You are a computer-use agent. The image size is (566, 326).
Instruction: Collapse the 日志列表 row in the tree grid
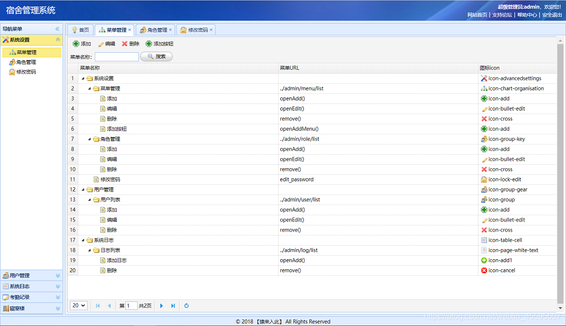click(x=90, y=250)
